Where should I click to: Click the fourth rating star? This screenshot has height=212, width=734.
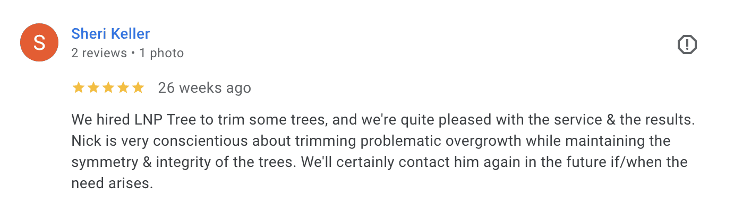coord(123,87)
